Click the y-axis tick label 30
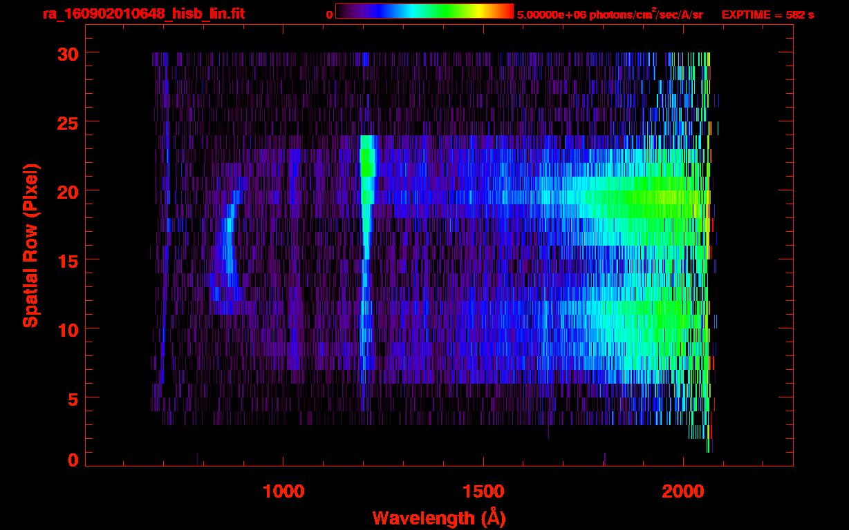This screenshot has width=849, height=530. pos(67,53)
